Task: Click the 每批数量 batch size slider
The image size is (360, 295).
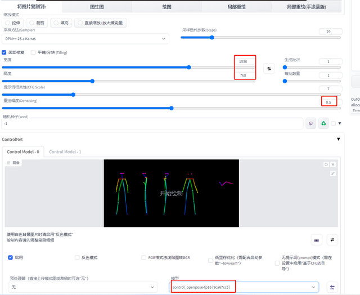Action: (312, 81)
